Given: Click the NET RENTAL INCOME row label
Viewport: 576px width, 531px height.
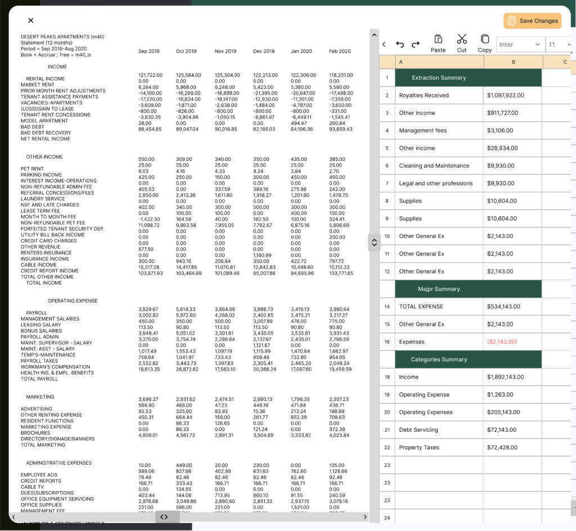Looking at the screenshot, I should 46,139.
